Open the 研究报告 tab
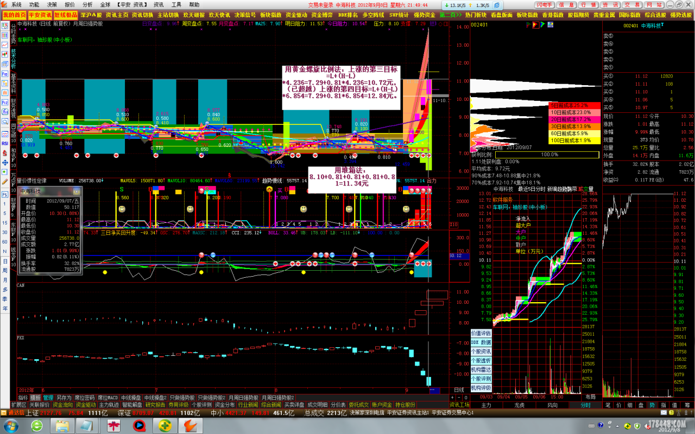This screenshot has width=695, height=434. coord(155,405)
